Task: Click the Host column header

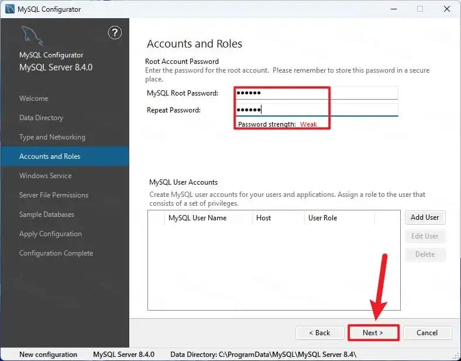Action: 278,218
